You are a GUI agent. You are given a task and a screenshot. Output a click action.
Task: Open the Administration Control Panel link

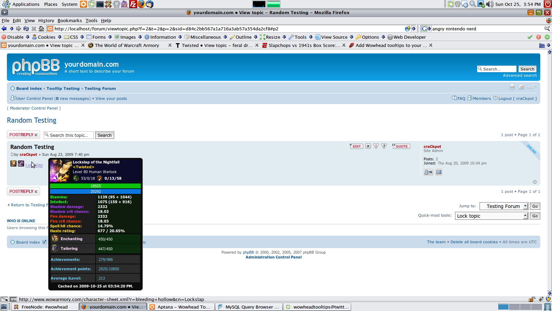pos(274,257)
